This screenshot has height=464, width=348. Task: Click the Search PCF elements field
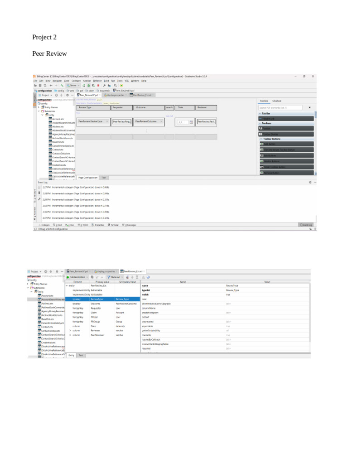click(280, 108)
